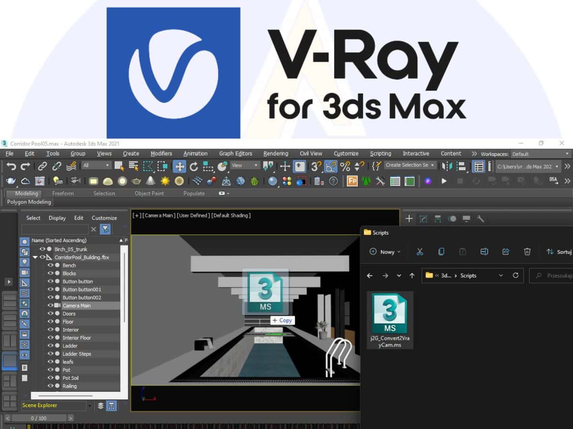The height and width of the screenshot is (429, 573).
Task: Select the sunlight icon in the toolbar
Action: click(165, 181)
